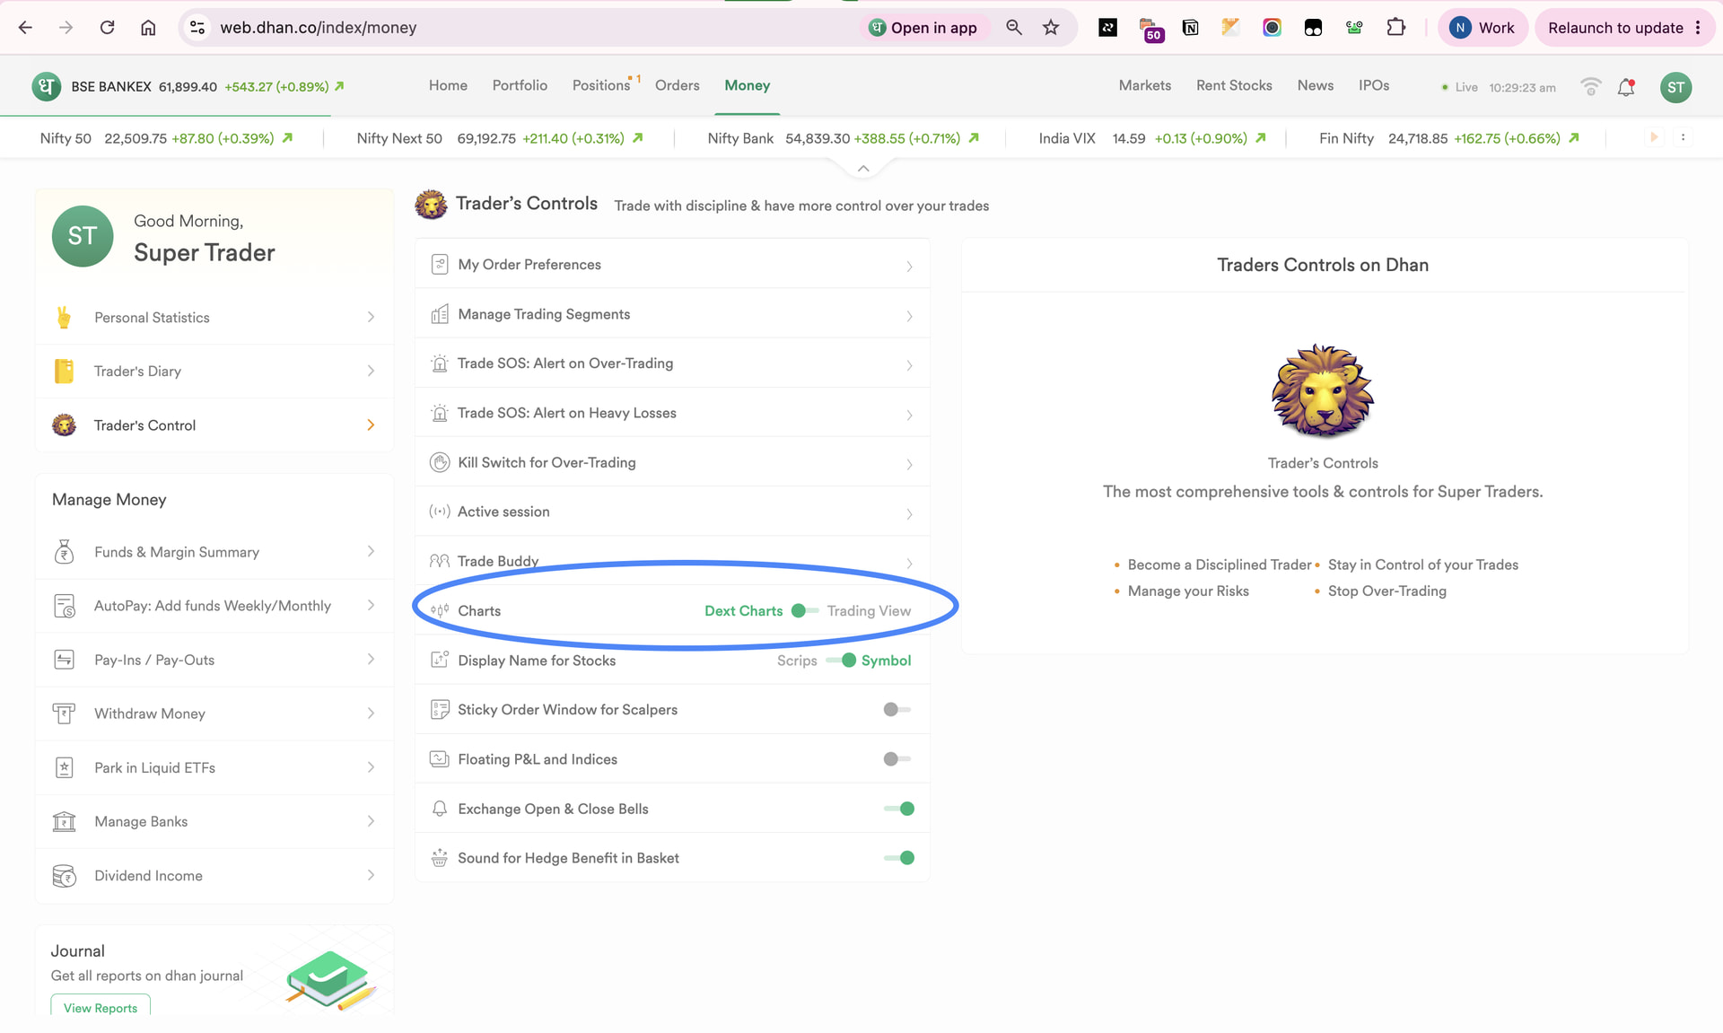Expand Manage Trading Segments chevron

909,316
